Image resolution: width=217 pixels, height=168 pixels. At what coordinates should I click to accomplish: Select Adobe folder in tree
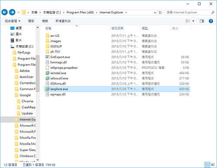coord(23,71)
